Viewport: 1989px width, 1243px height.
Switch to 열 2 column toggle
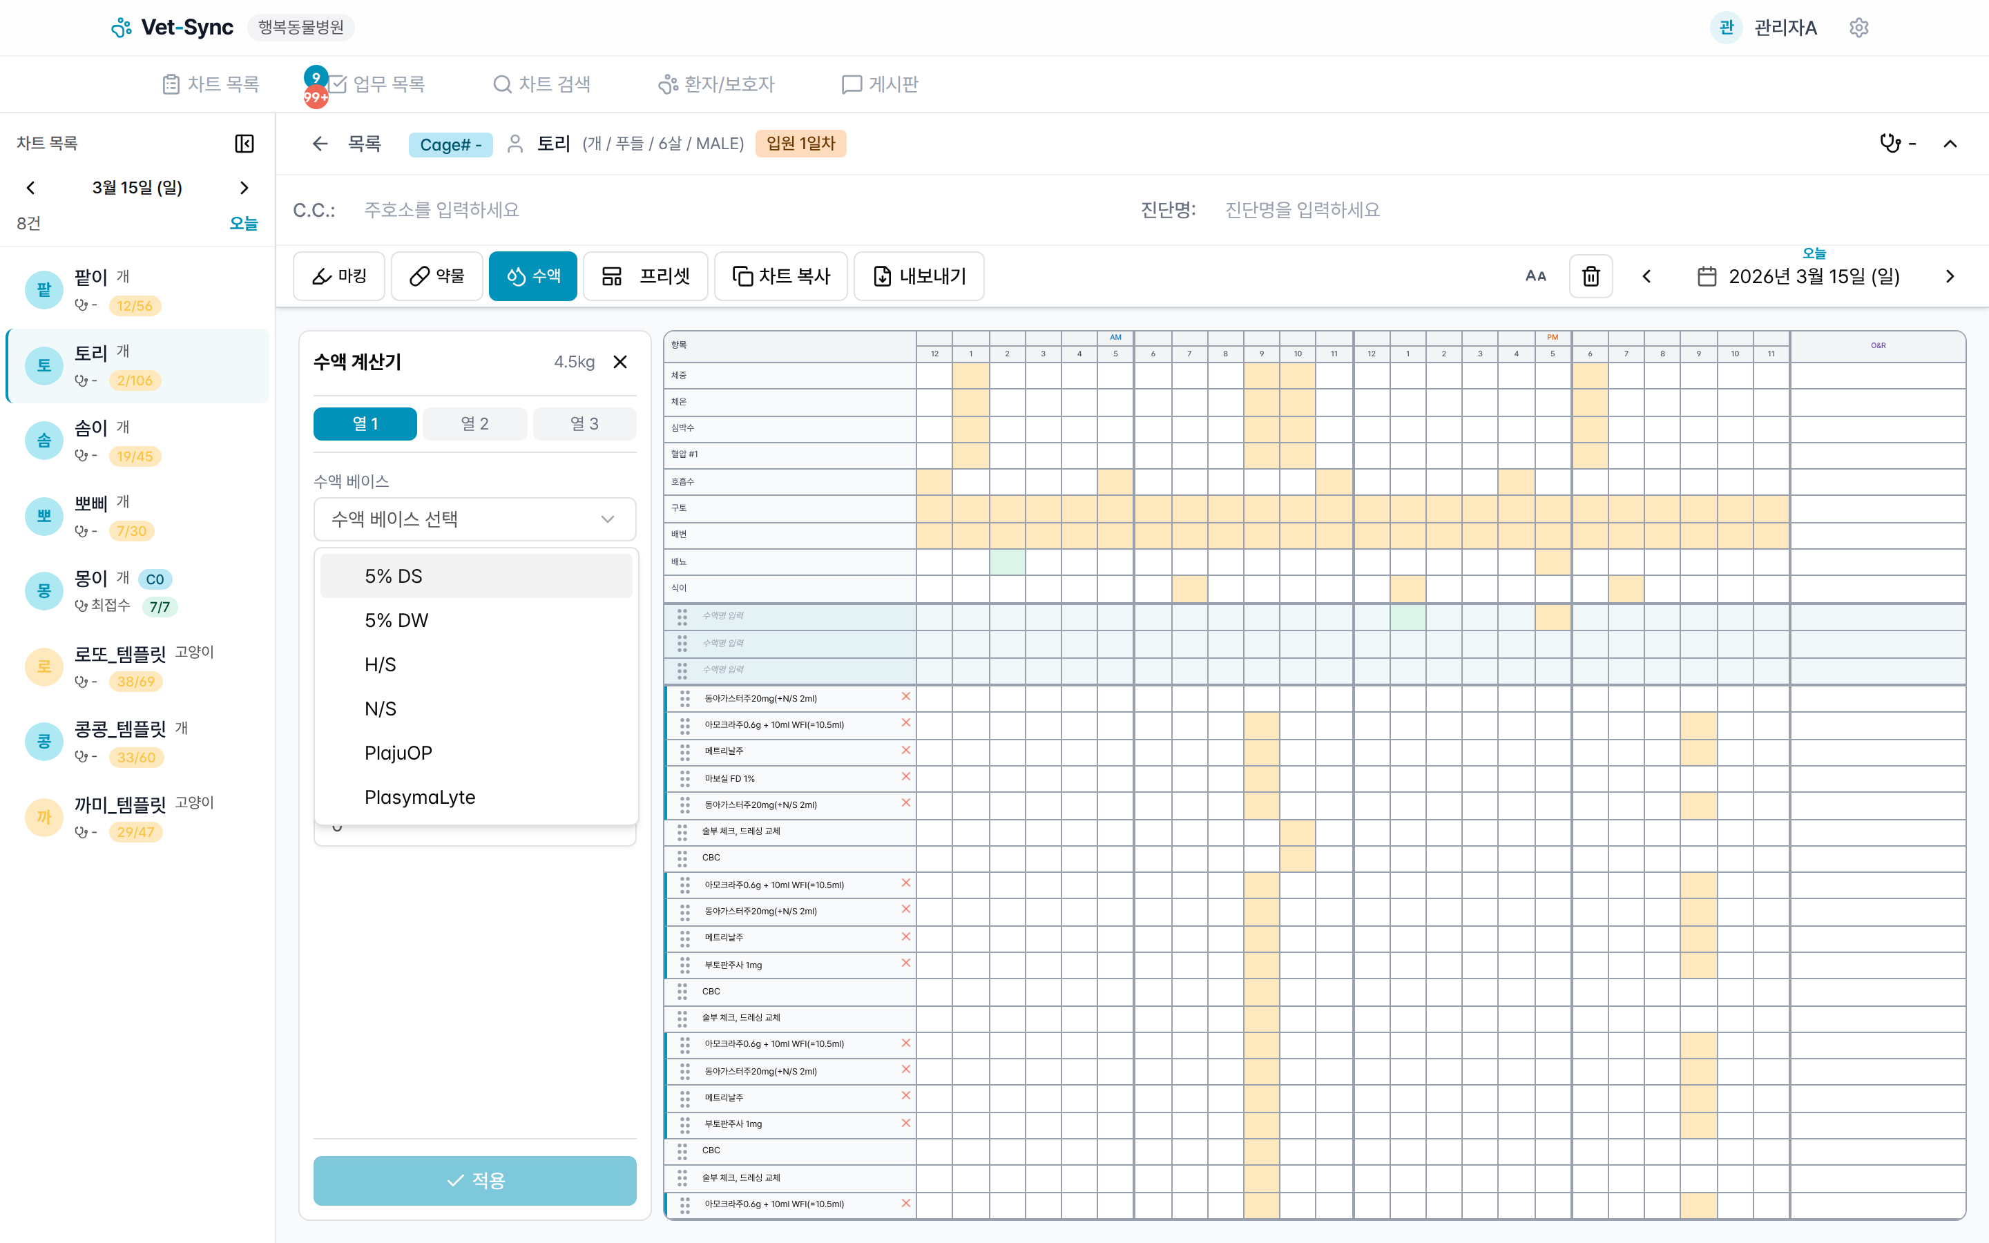(x=474, y=423)
